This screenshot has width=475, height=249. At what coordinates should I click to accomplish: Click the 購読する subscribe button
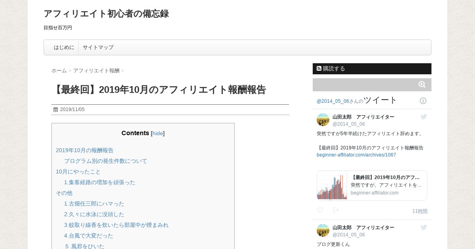[372, 69]
